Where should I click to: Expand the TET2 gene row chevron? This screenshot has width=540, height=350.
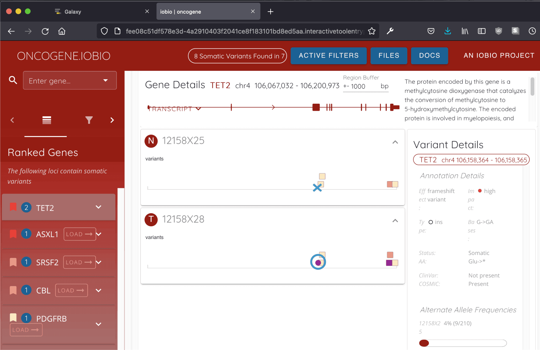click(99, 207)
